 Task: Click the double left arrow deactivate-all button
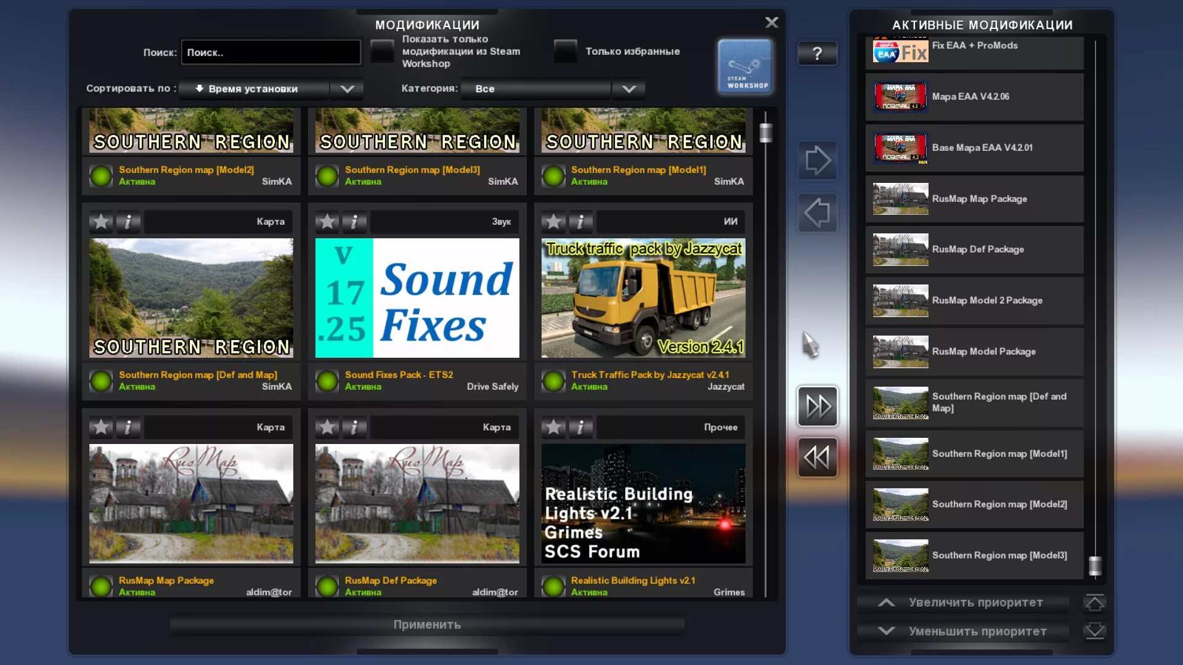[x=818, y=457]
